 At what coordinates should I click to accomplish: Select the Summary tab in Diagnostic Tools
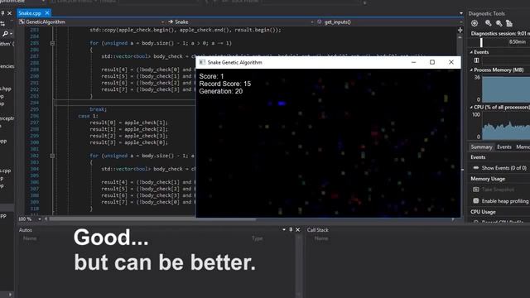(481, 147)
